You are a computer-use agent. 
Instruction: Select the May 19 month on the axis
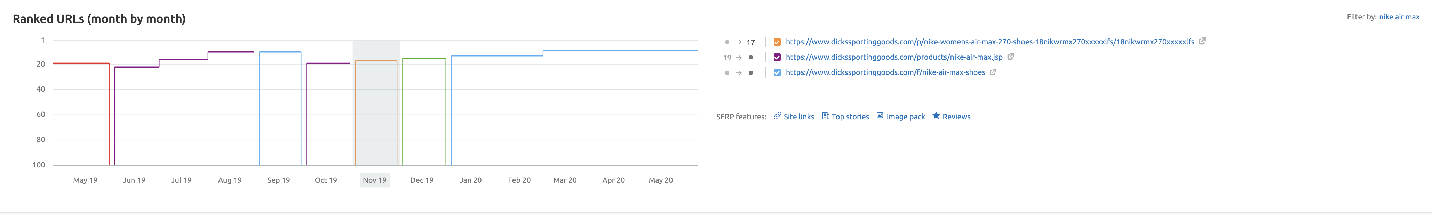click(85, 180)
